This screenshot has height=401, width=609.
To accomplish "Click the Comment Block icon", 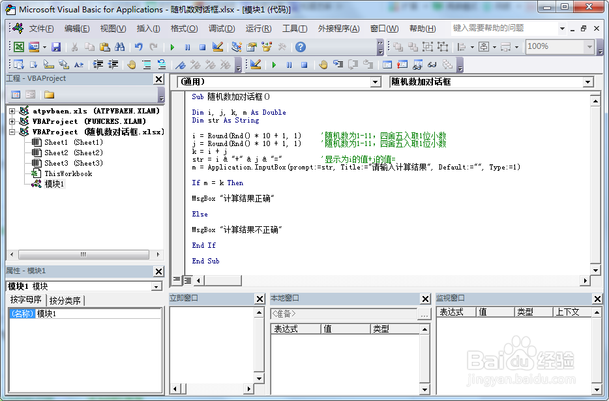I will [x=147, y=65].
